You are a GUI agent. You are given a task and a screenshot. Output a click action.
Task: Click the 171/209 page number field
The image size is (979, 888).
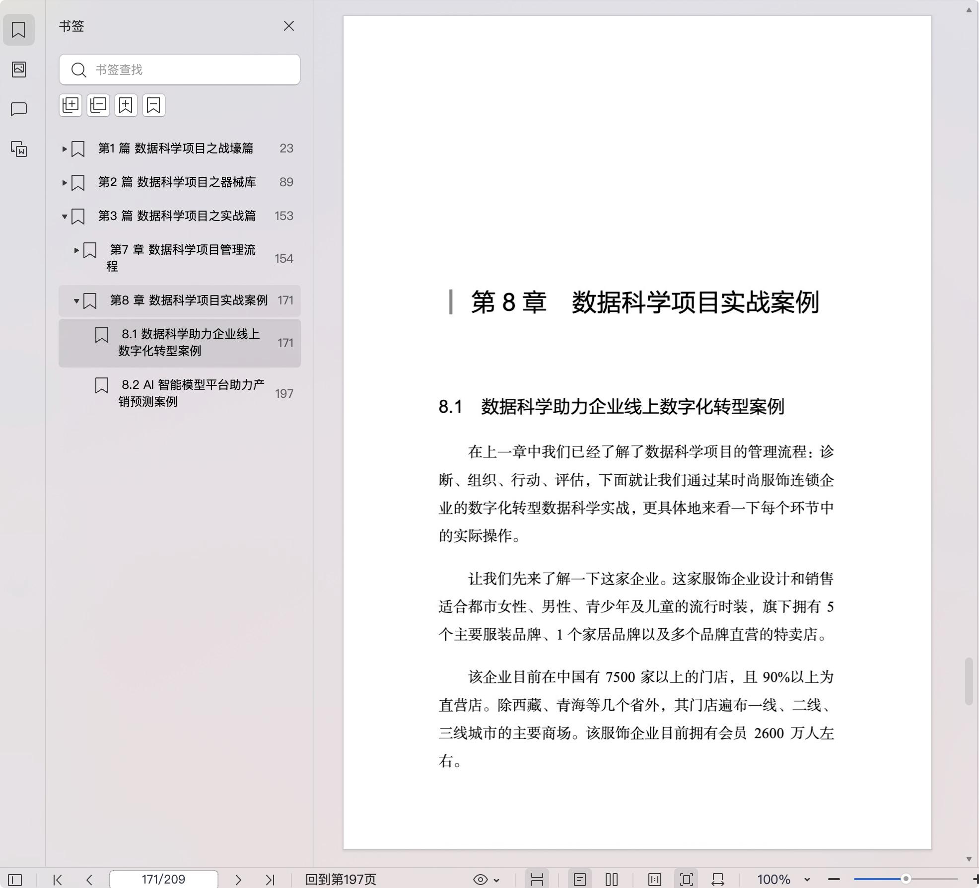pyautogui.click(x=163, y=880)
